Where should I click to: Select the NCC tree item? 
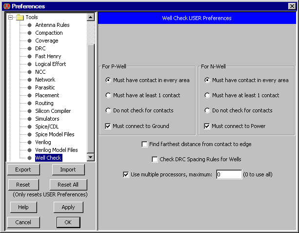[40, 72]
